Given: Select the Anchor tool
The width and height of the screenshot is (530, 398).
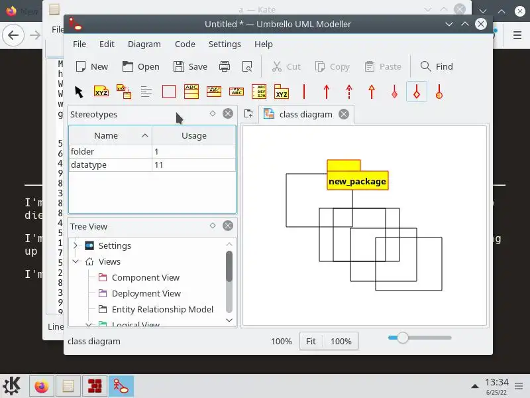Looking at the screenshot, I should click(124, 92).
